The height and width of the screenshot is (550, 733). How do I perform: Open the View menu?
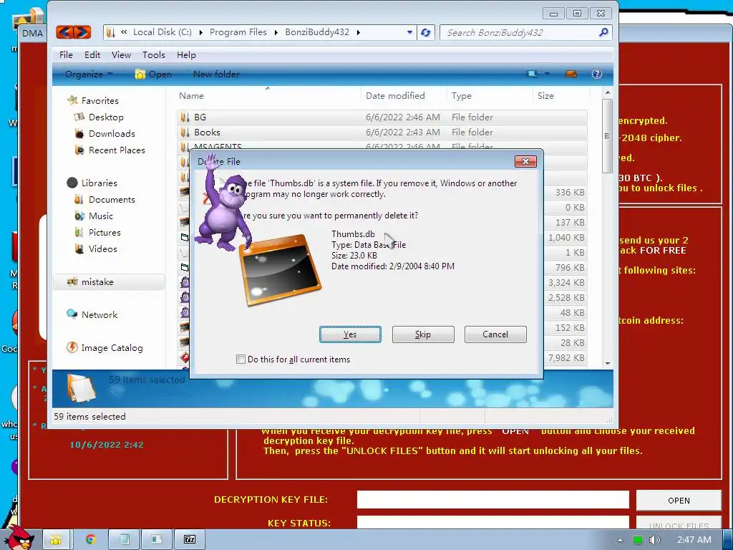coord(121,54)
